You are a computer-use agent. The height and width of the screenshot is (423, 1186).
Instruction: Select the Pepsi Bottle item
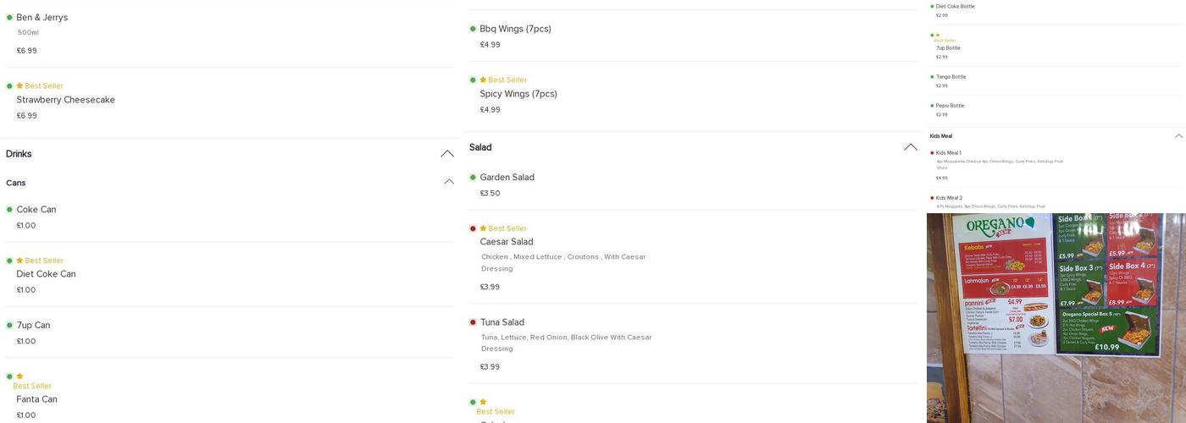(x=950, y=106)
